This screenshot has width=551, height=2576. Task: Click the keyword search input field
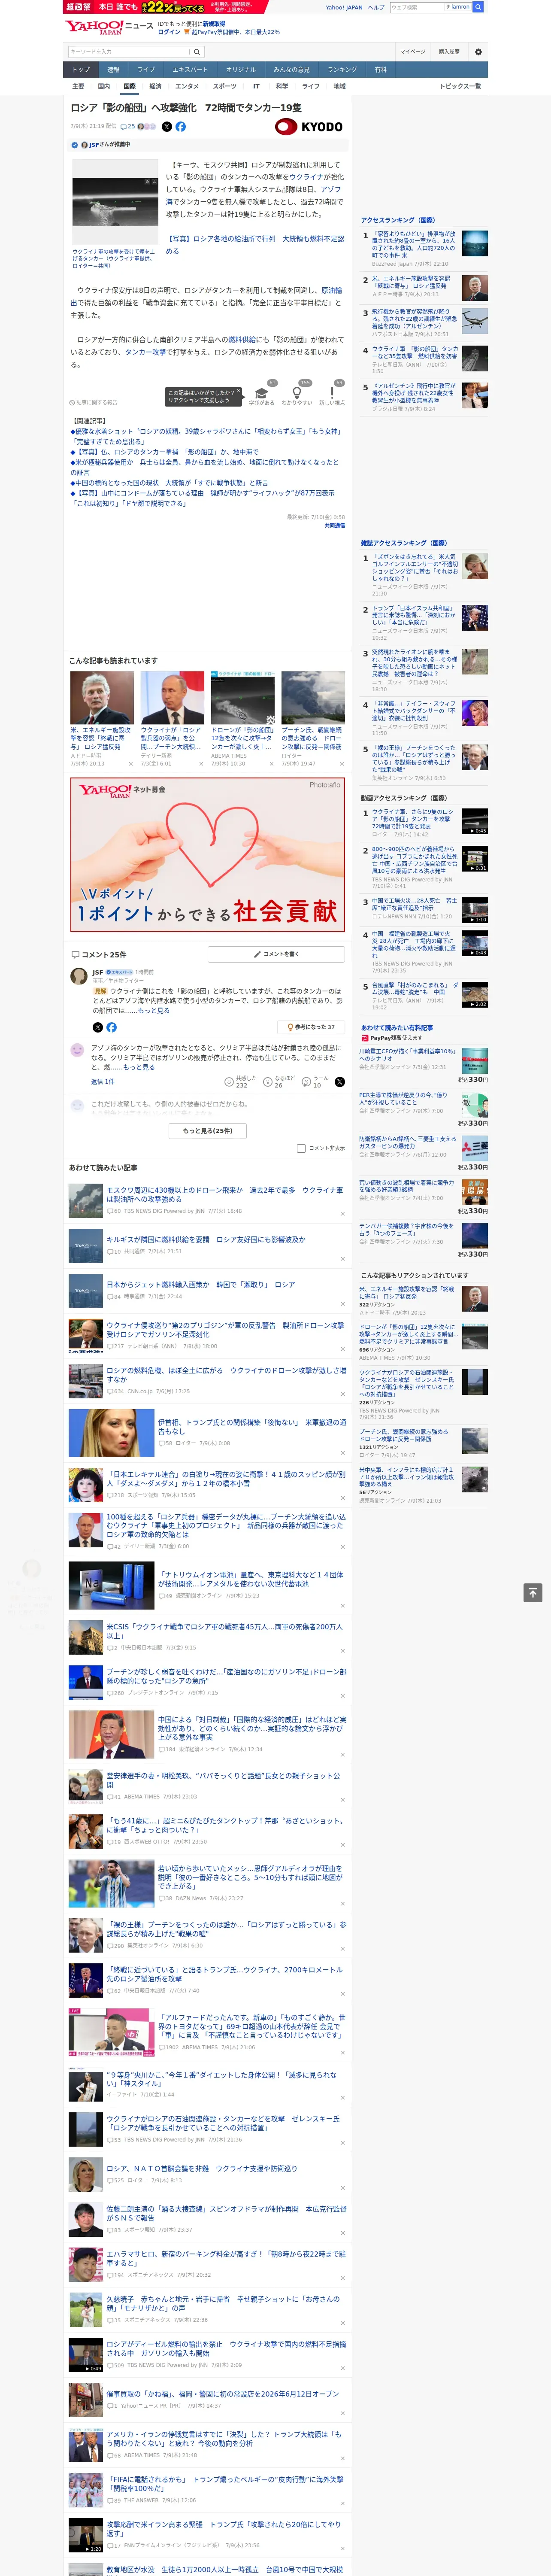pyautogui.click(x=128, y=52)
